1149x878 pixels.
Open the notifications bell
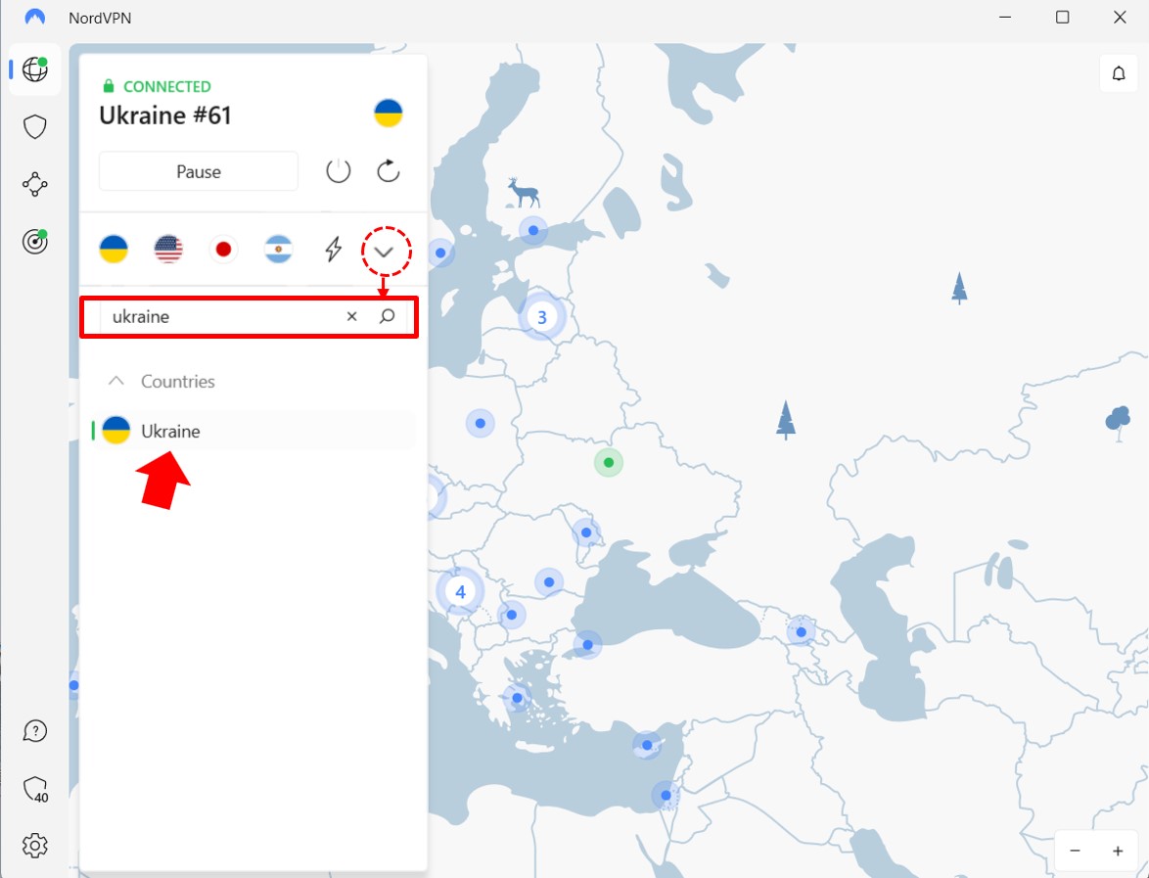coord(1119,72)
